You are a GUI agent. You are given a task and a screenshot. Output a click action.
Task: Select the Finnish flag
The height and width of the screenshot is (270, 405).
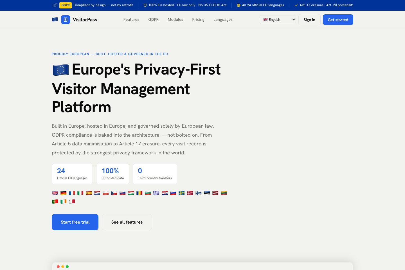[199, 193]
